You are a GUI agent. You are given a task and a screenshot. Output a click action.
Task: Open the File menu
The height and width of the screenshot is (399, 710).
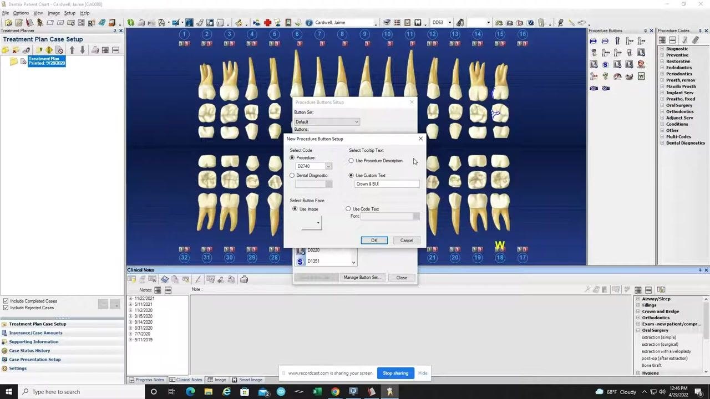(6, 13)
